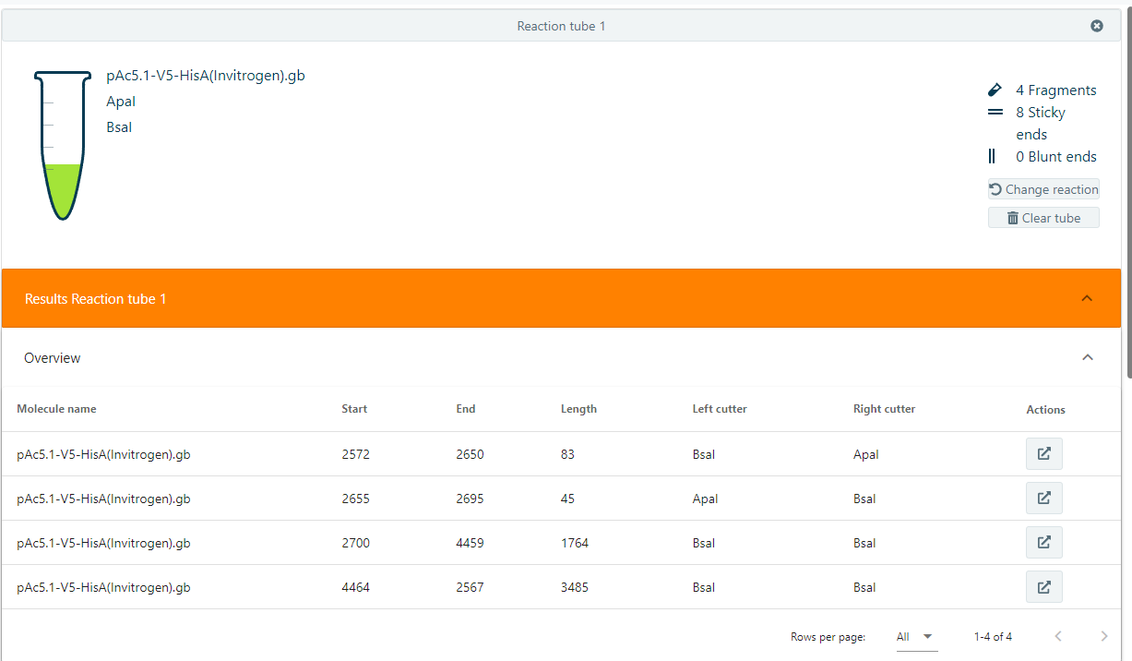Screen dimensions: 1132x661
Task: Click the green reaction tube illustration
Action: tap(63, 145)
